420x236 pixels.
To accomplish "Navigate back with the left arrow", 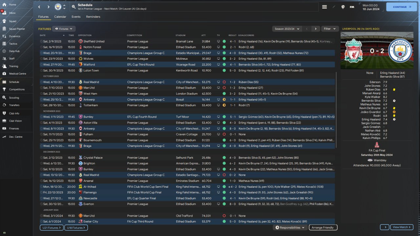I will [x=39, y=7].
